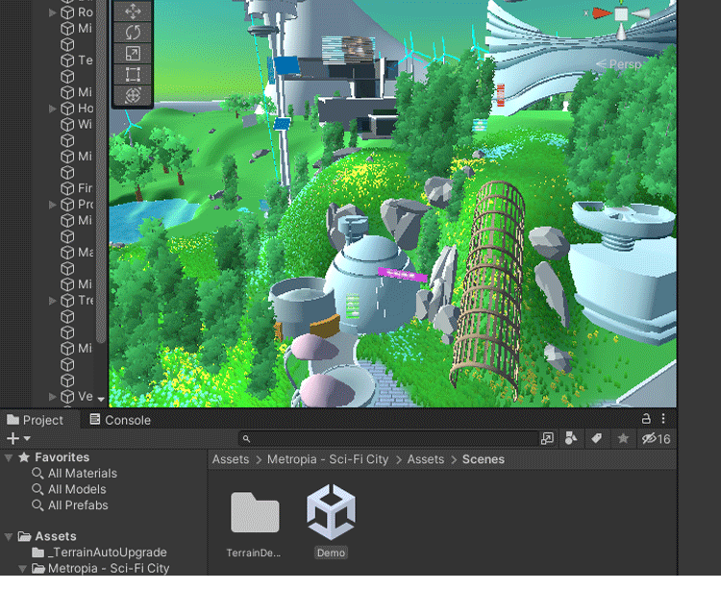
Task: Click the Ro object cube icon
Action: tap(67, 12)
